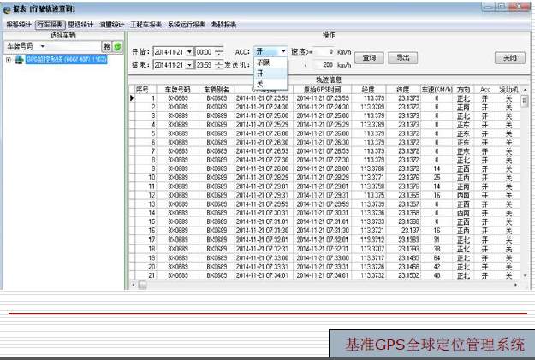
Task: Choose 不限 in the ACC dropdown list
Action: pyautogui.click(x=263, y=62)
